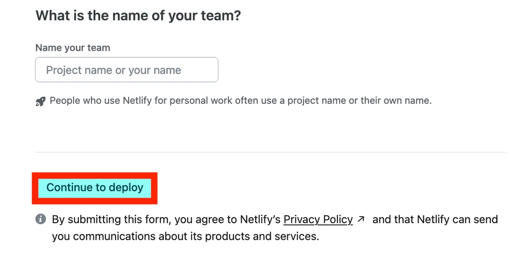
Task: Click the Continue to deploy button
Action: point(95,188)
